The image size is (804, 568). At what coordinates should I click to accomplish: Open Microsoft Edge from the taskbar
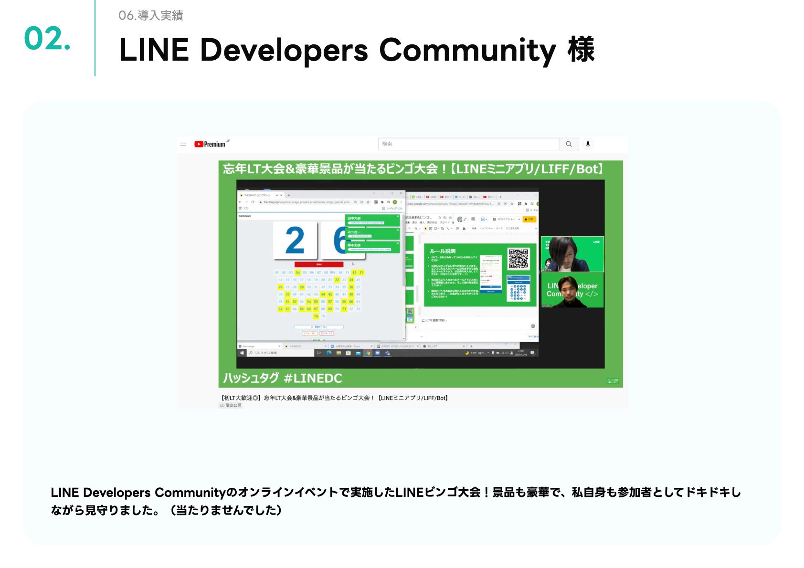pyautogui.click(x=329, y=353)
